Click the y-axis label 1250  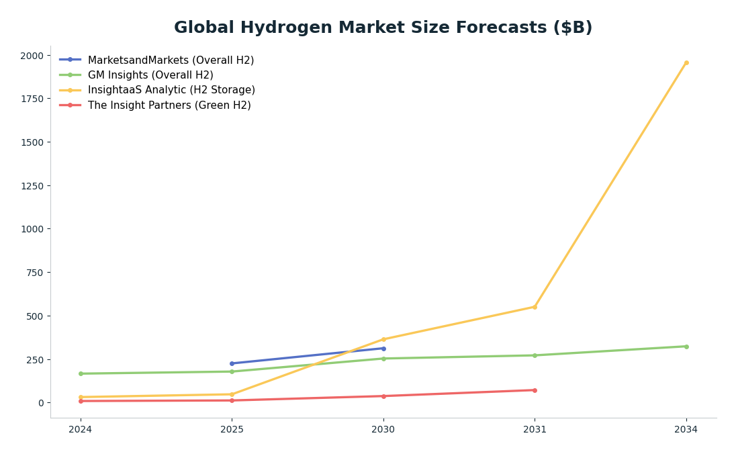click(32, 186)
